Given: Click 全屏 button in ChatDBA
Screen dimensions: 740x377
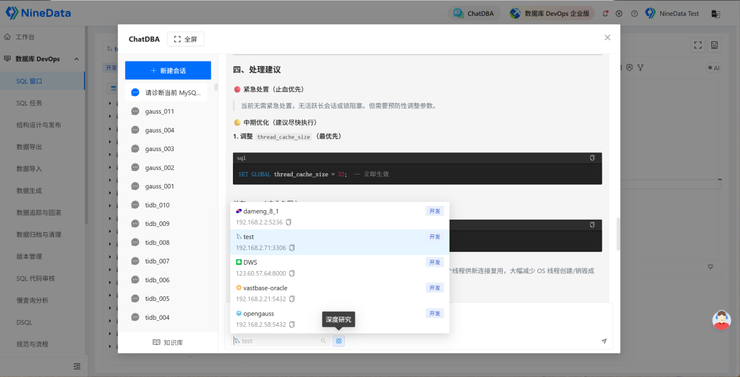Looking at the screenshot, I should pos(186,39).
